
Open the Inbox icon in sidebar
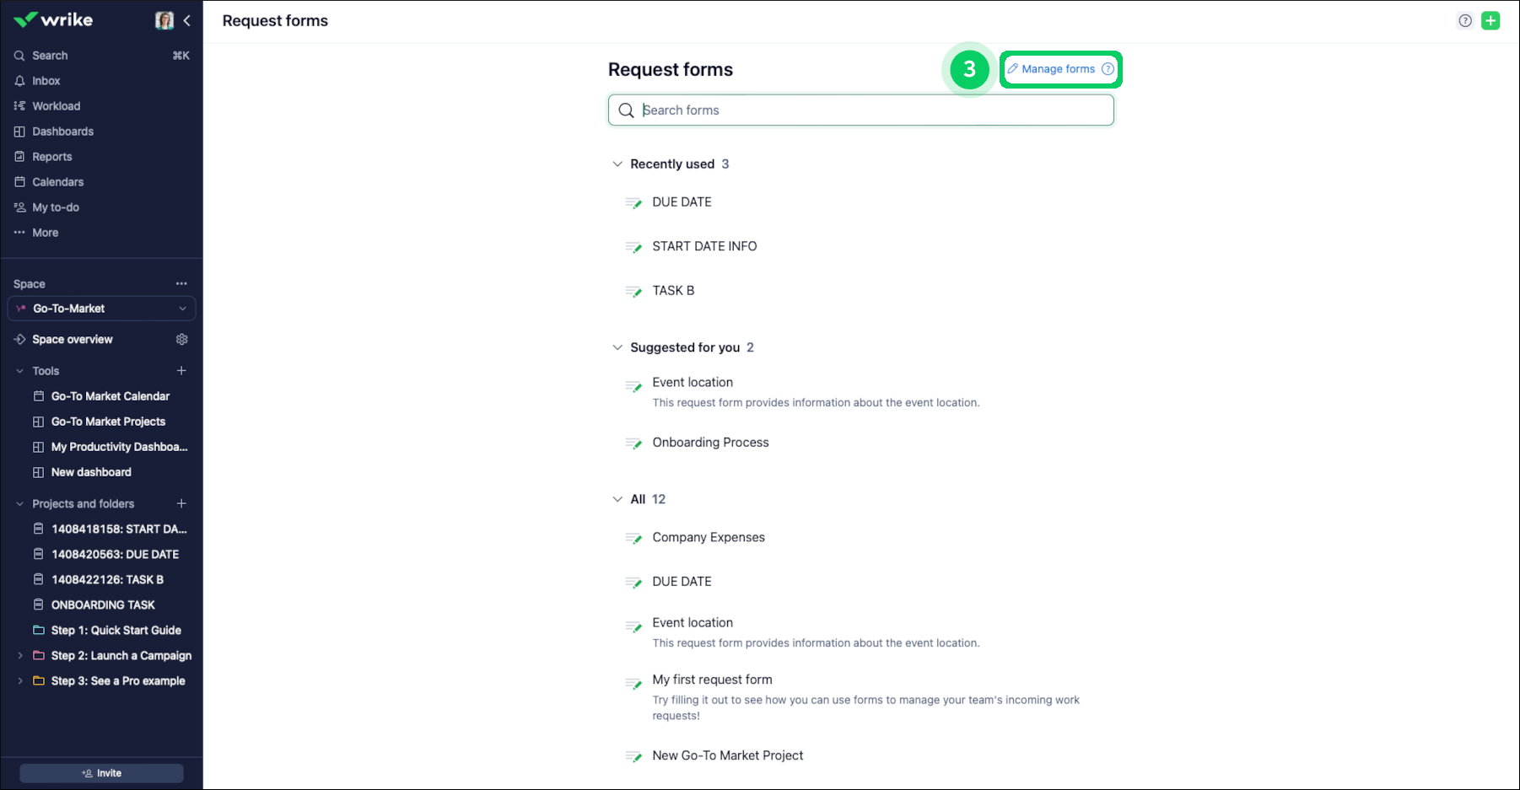point(46,80)
